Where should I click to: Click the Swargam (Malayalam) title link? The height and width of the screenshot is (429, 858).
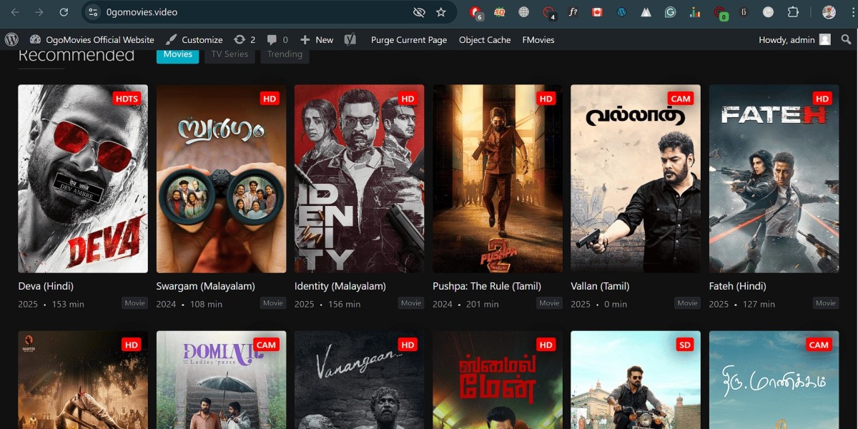coord(206,286)
